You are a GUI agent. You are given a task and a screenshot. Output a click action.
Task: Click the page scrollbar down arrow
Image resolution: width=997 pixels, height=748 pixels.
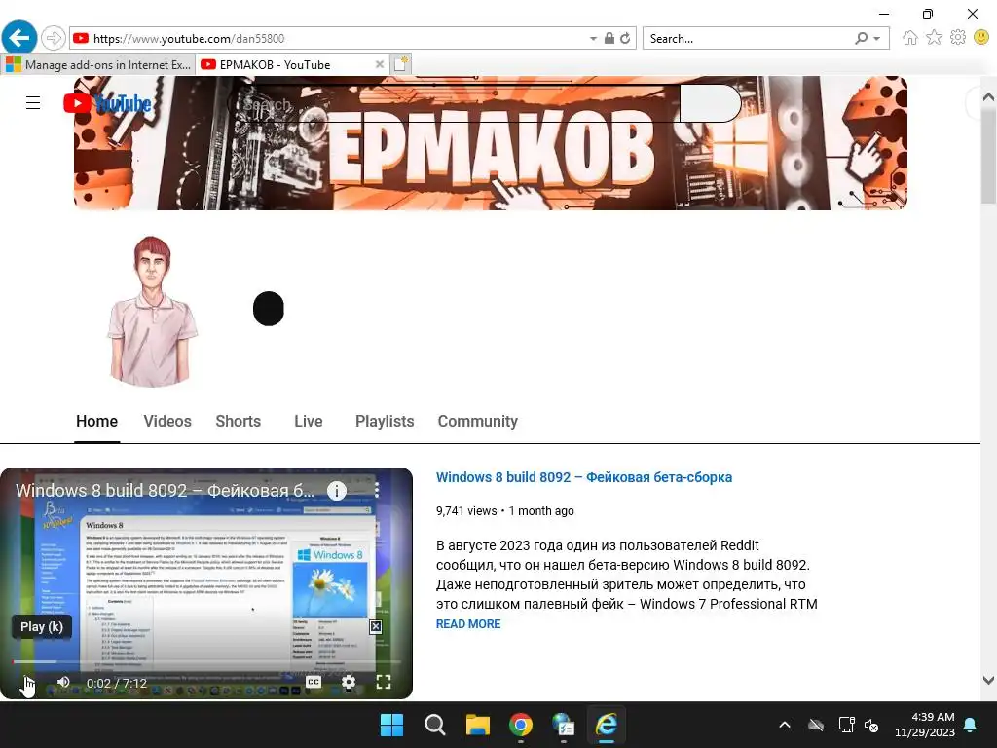(x=988, y=680)
